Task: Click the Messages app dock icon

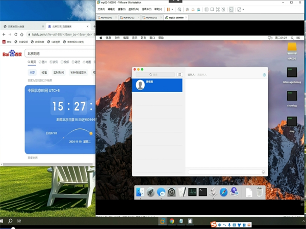Action: click(161, 192)
